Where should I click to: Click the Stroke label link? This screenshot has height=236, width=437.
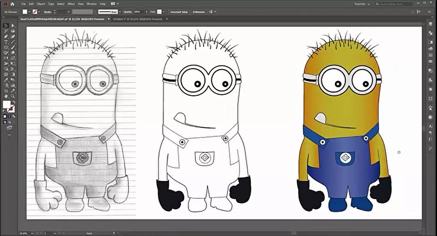coord(48,12)
